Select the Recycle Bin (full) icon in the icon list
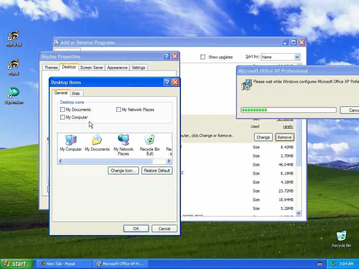 pos(150,145)
